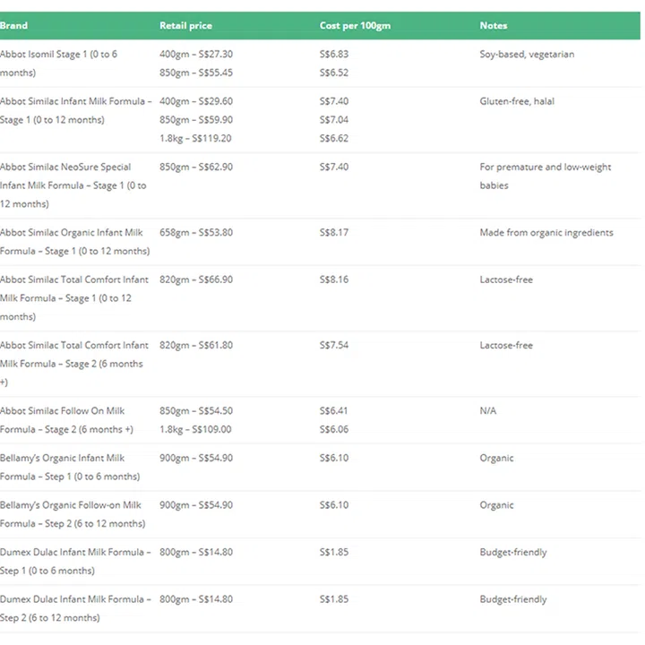This screenshot has height=645, width=645.
Task: Select Dumex Dulac Step 2 brand cell
Action: pos(74,608)
